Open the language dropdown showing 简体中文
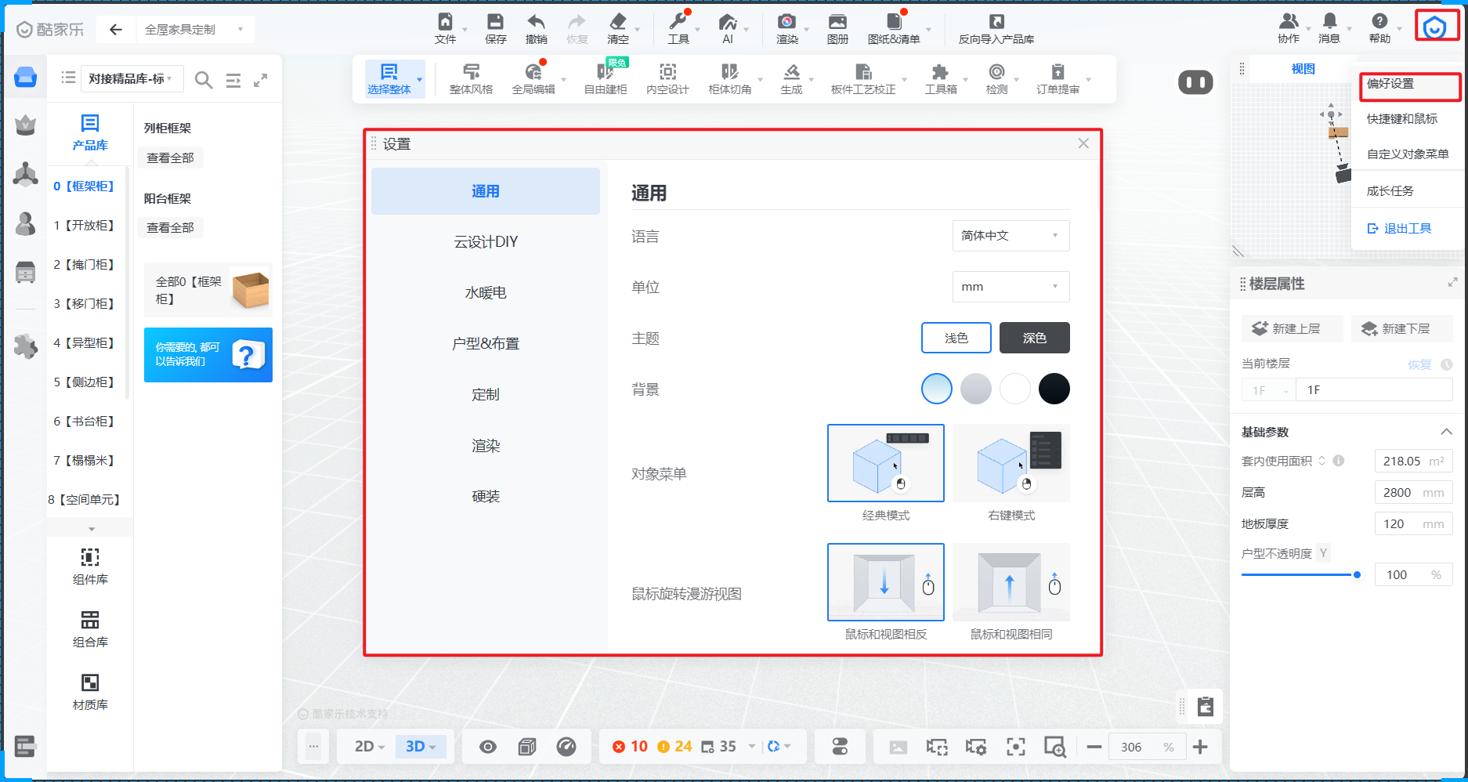 click(x=1010, y=236)
